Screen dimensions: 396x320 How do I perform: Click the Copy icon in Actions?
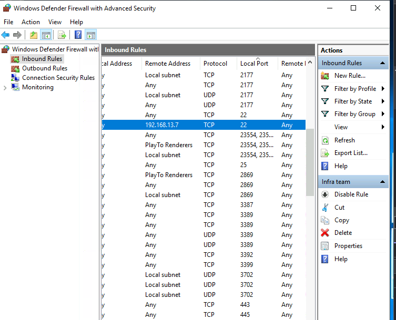(325, 220)
